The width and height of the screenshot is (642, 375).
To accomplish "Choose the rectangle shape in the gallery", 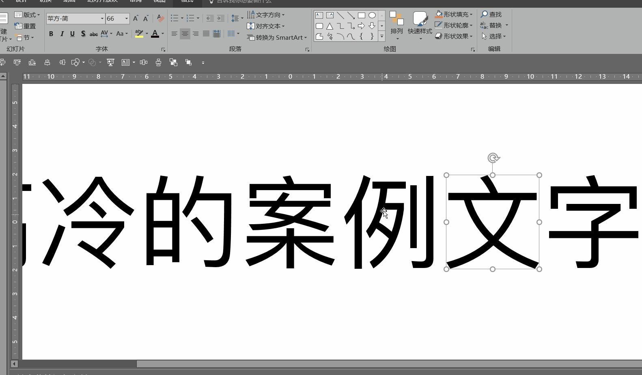I will [x=362, y=15].
